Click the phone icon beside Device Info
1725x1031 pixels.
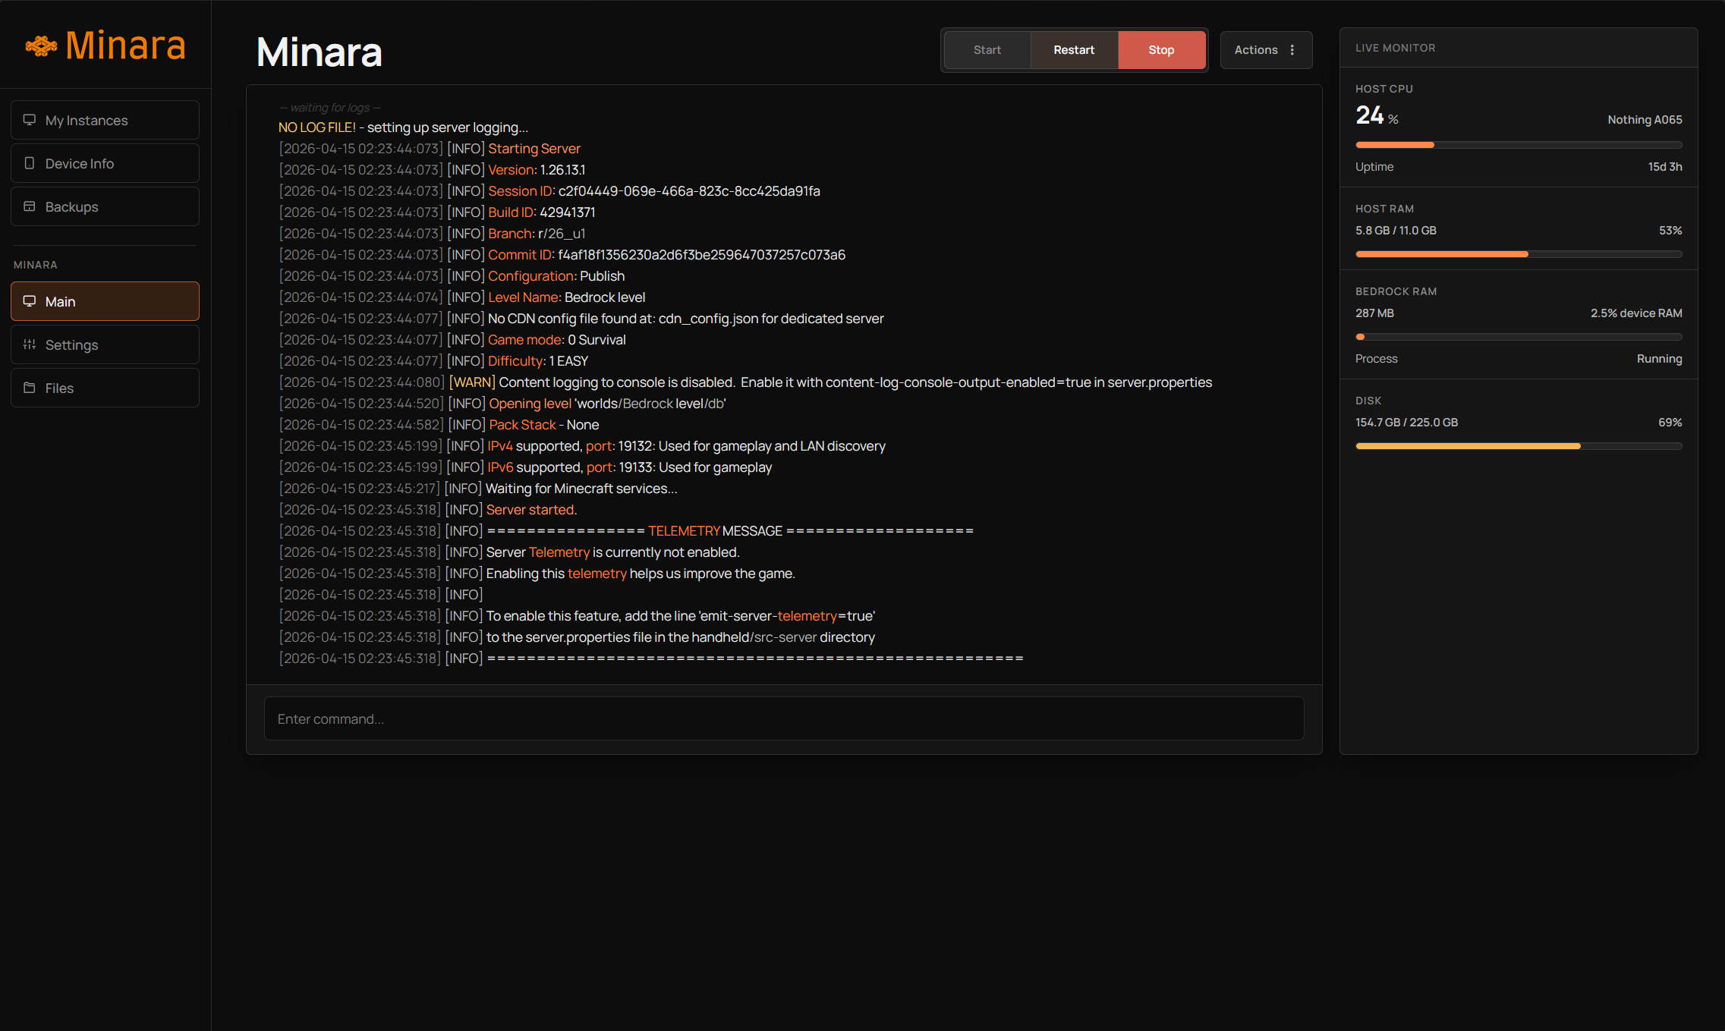click(30, 163)
